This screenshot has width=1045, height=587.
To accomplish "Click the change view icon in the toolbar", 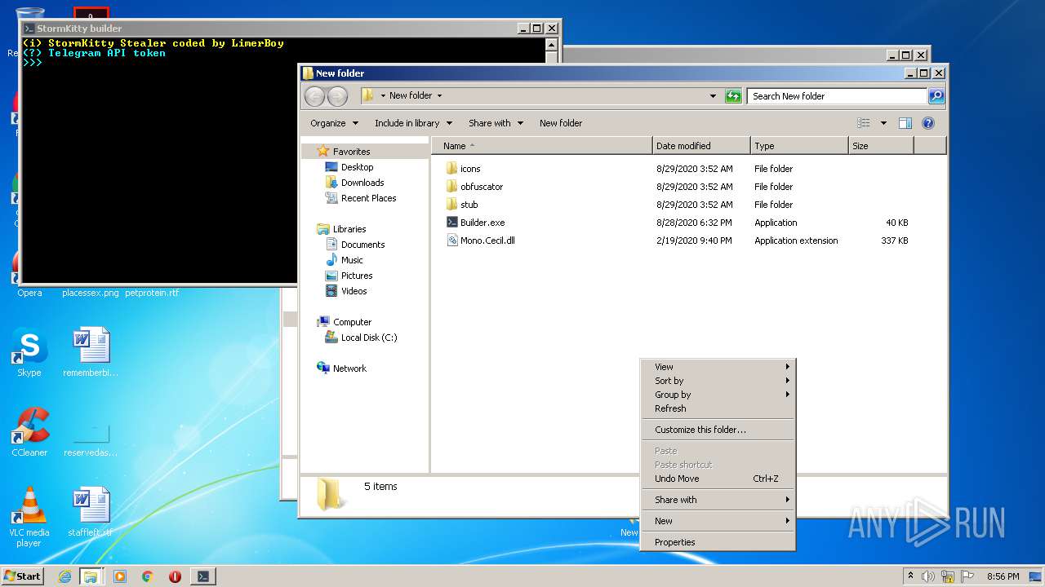I will tap(864, 123).
